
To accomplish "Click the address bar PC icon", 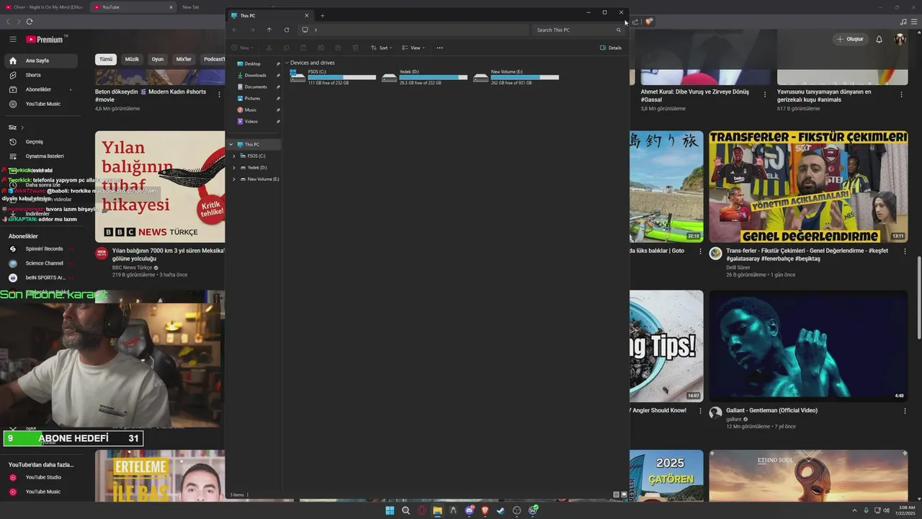I will [x=305, y=30].
